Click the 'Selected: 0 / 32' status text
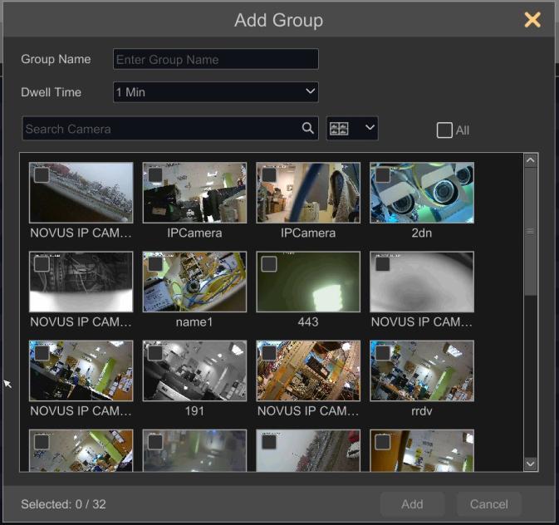 coord(63,504)
